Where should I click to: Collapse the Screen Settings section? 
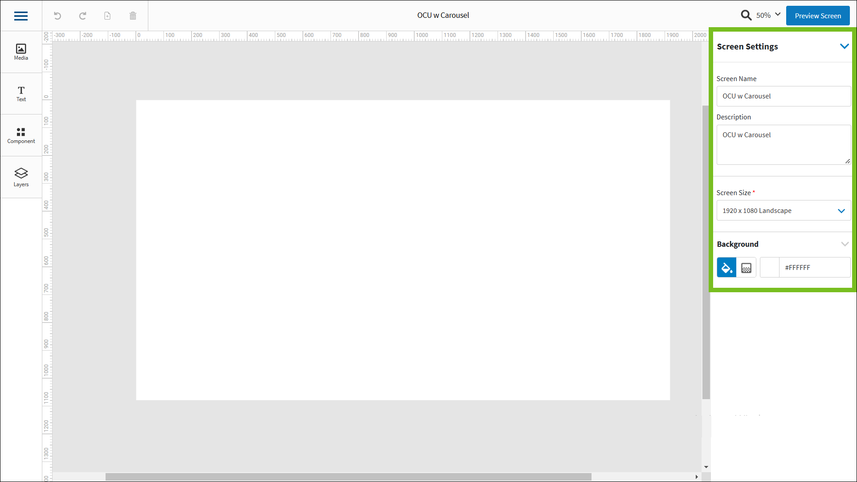845,46
